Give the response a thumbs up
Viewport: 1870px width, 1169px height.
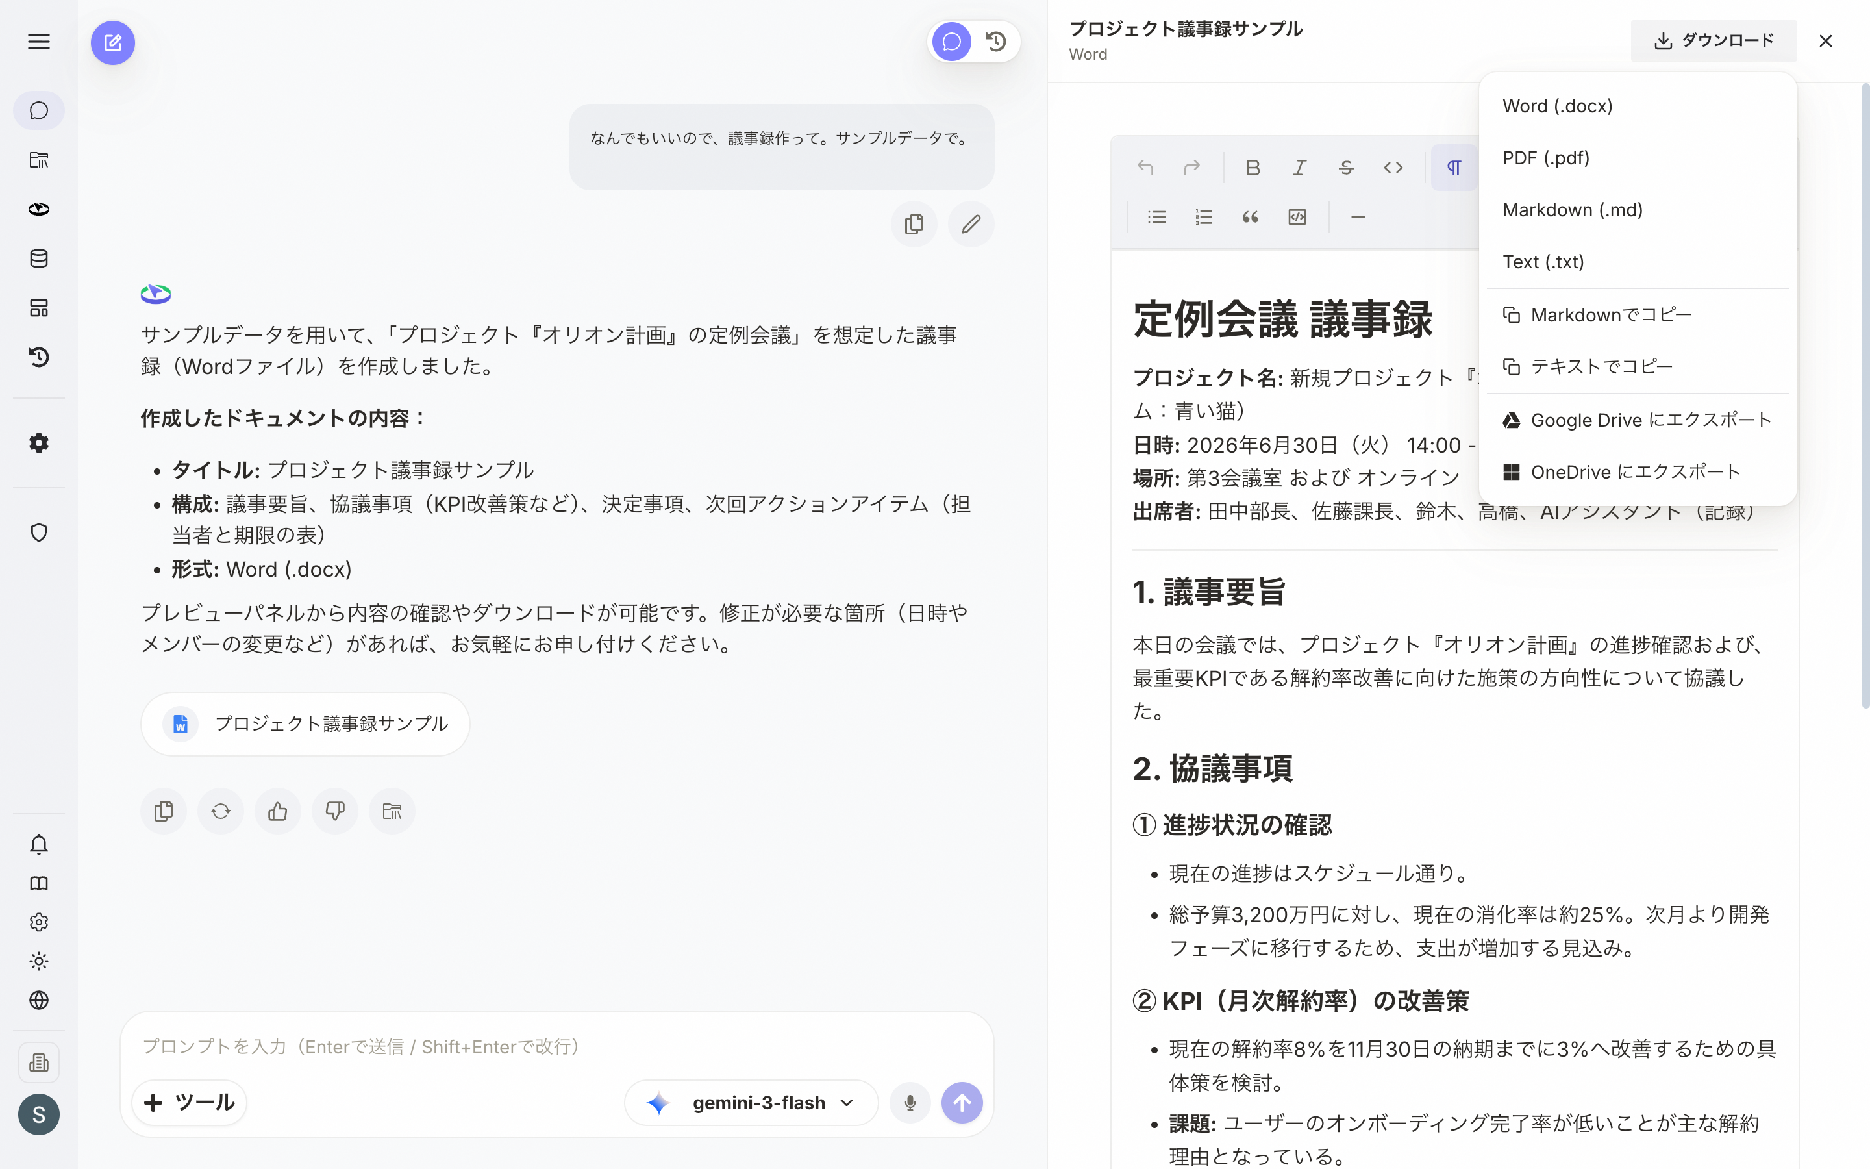278,811
